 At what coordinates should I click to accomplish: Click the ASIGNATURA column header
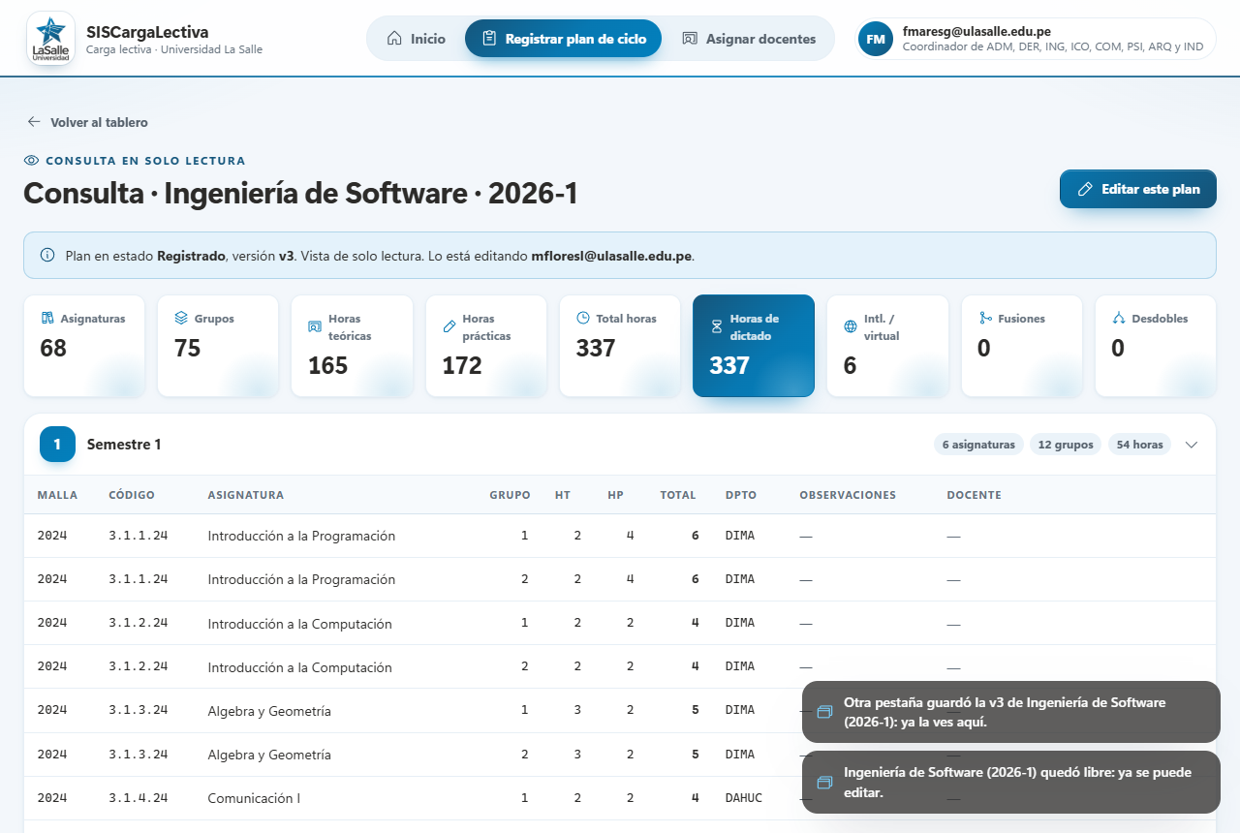246,495
